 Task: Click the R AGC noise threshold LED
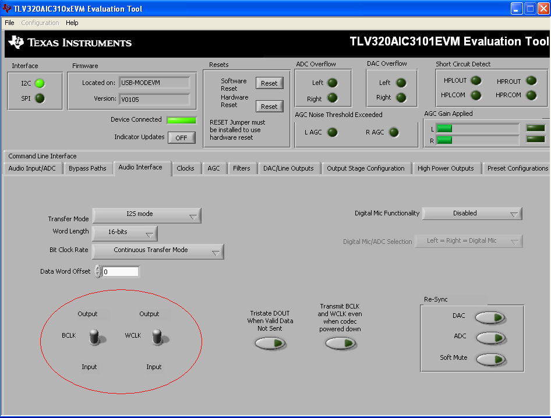[x=394, y=132]
